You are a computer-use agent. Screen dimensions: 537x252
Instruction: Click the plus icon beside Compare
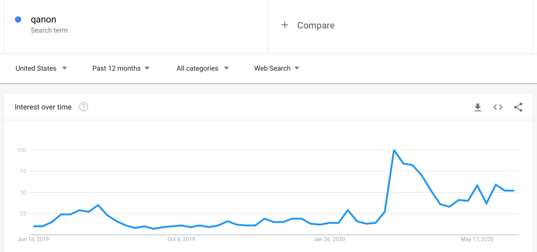[x=285, y=25]
